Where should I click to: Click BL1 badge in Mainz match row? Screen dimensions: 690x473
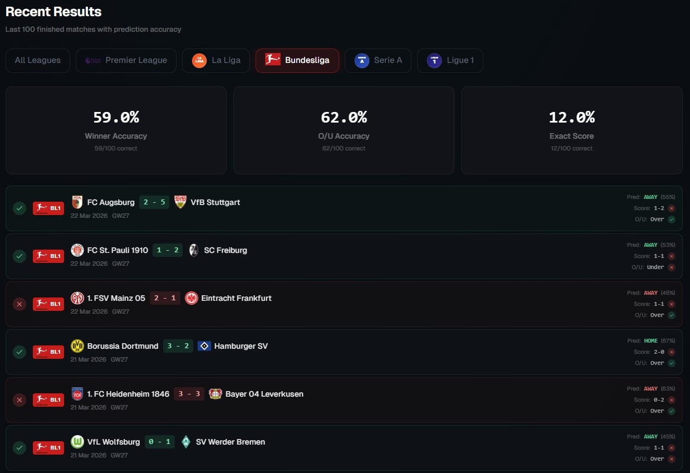click(48, 304)
